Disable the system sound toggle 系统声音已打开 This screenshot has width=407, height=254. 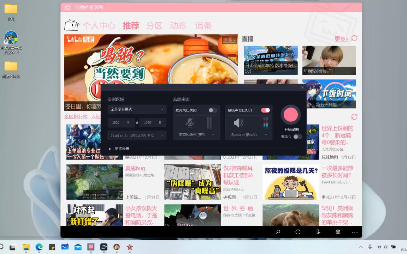(265, 110)
